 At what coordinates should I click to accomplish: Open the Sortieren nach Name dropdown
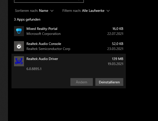(34, 11)
